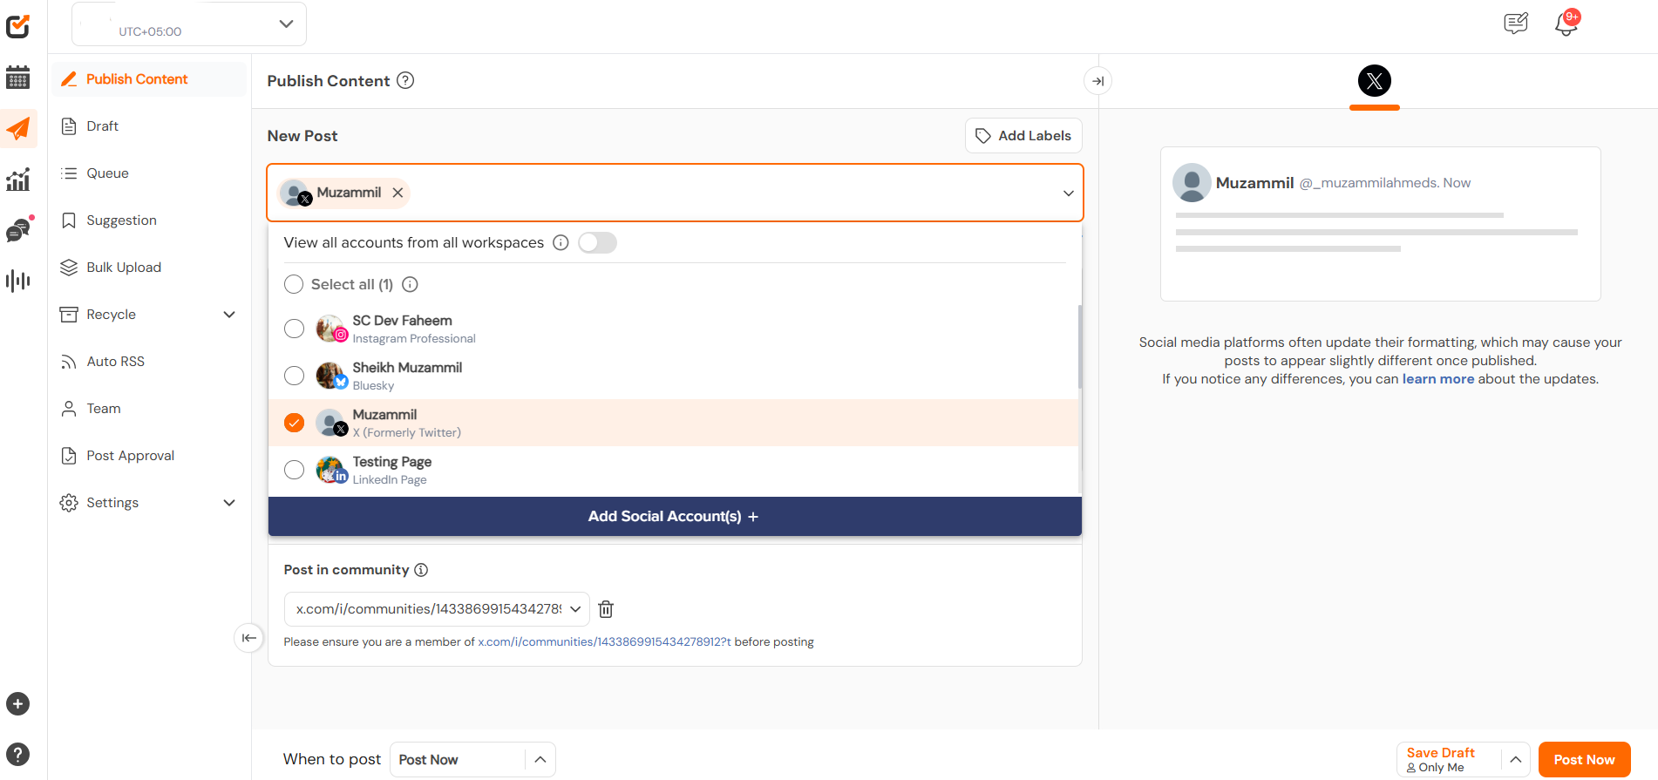Image resolution: width=1658 pixels, height=780 pixels.
Task: Open the help question mark icon
Action: click(x=18, y=755)
